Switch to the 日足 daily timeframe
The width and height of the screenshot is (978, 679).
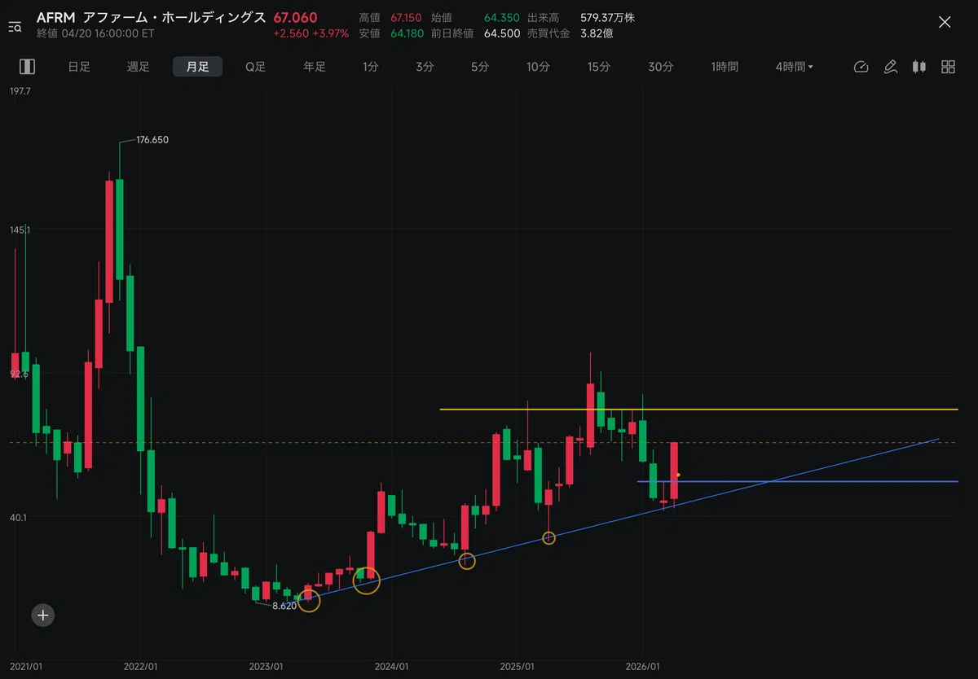point(79,67)
